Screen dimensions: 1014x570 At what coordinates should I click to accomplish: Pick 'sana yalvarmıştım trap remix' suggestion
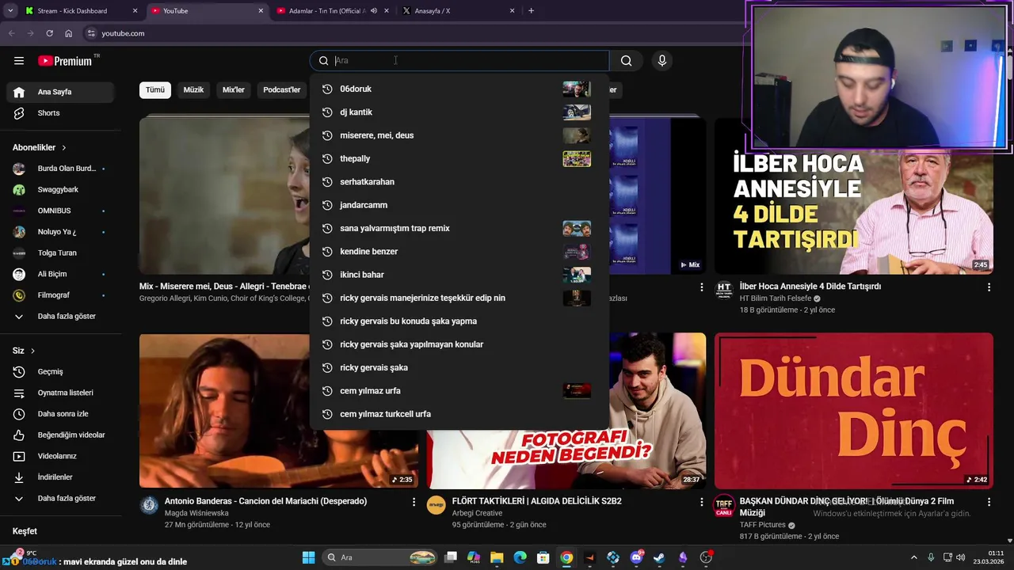pyautogui.click(x=459, y=228)
